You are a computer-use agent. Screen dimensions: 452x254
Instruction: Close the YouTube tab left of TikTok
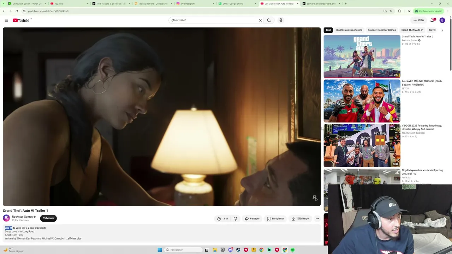point(87,4)
